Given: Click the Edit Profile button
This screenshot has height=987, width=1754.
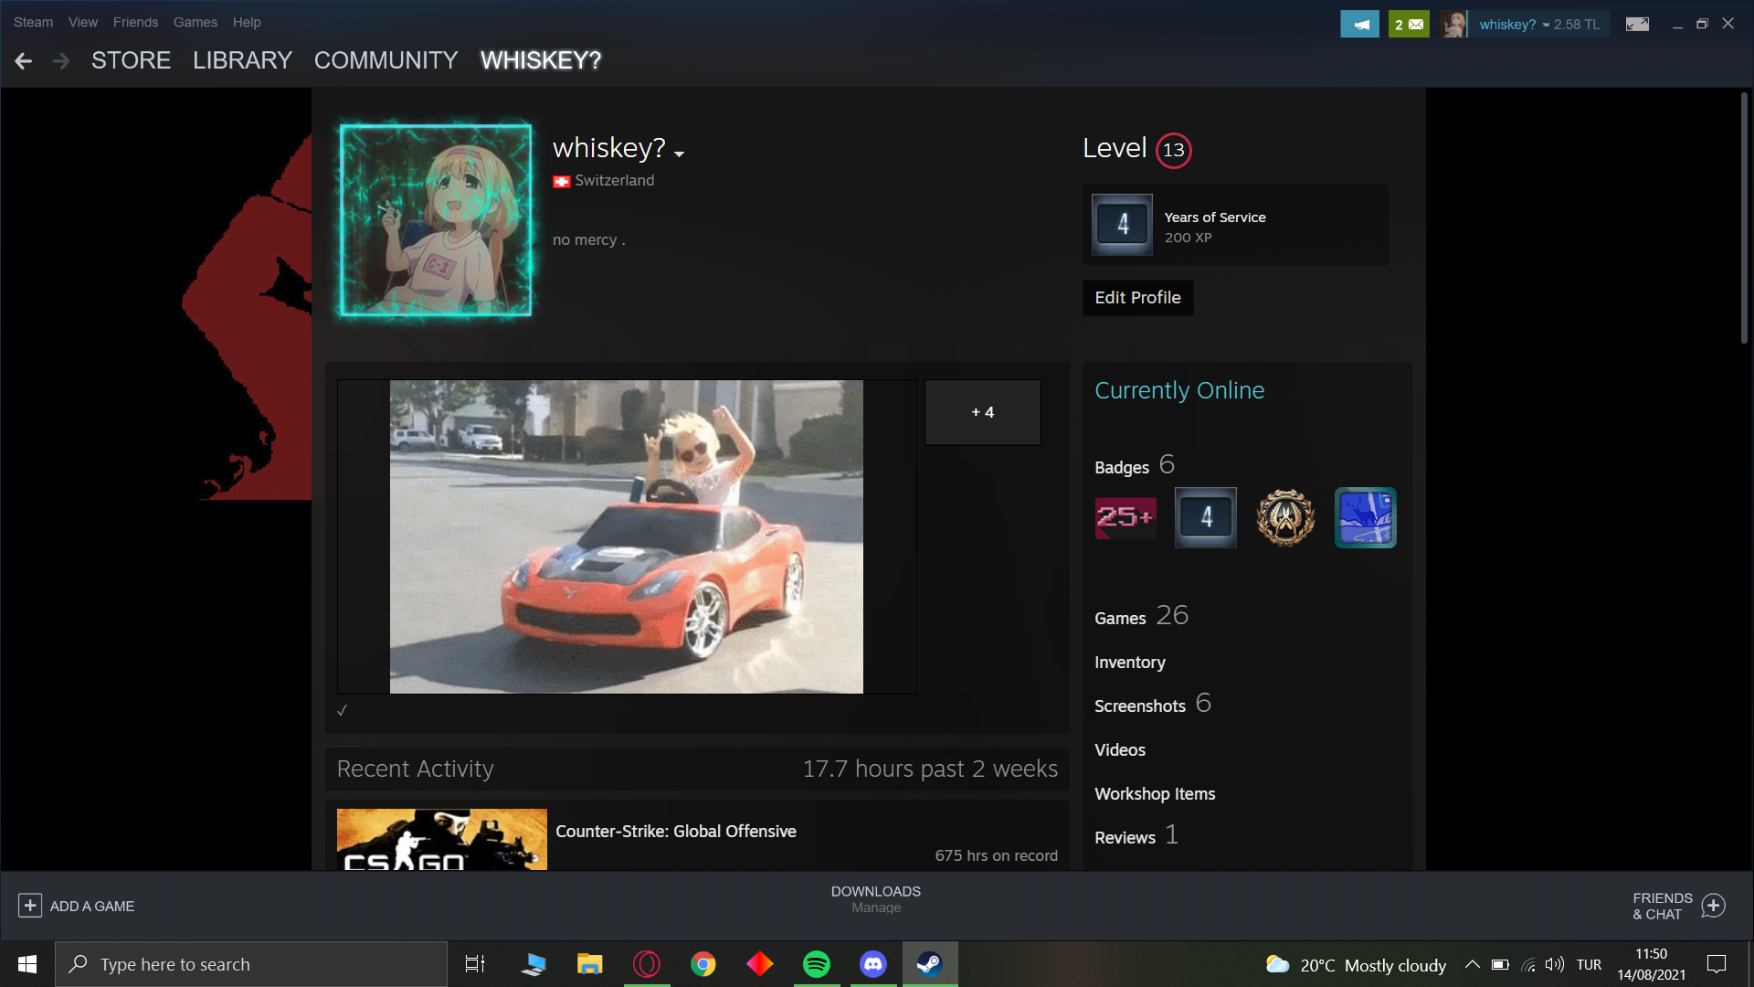Looking at the screenshot, I should coord(1137,298).
